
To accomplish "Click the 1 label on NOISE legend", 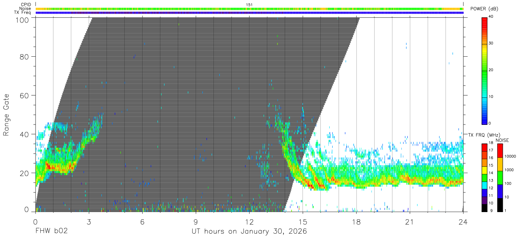I will (506, 210).
